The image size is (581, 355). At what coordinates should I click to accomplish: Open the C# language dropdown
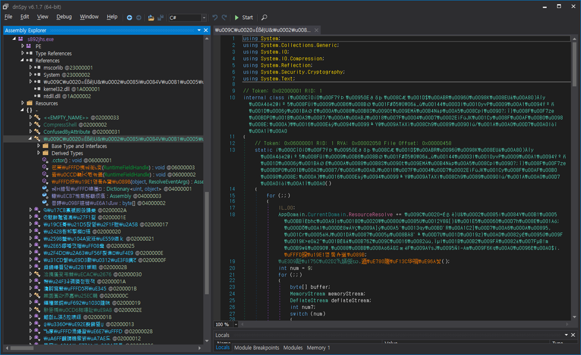click(x=204, y=18)
